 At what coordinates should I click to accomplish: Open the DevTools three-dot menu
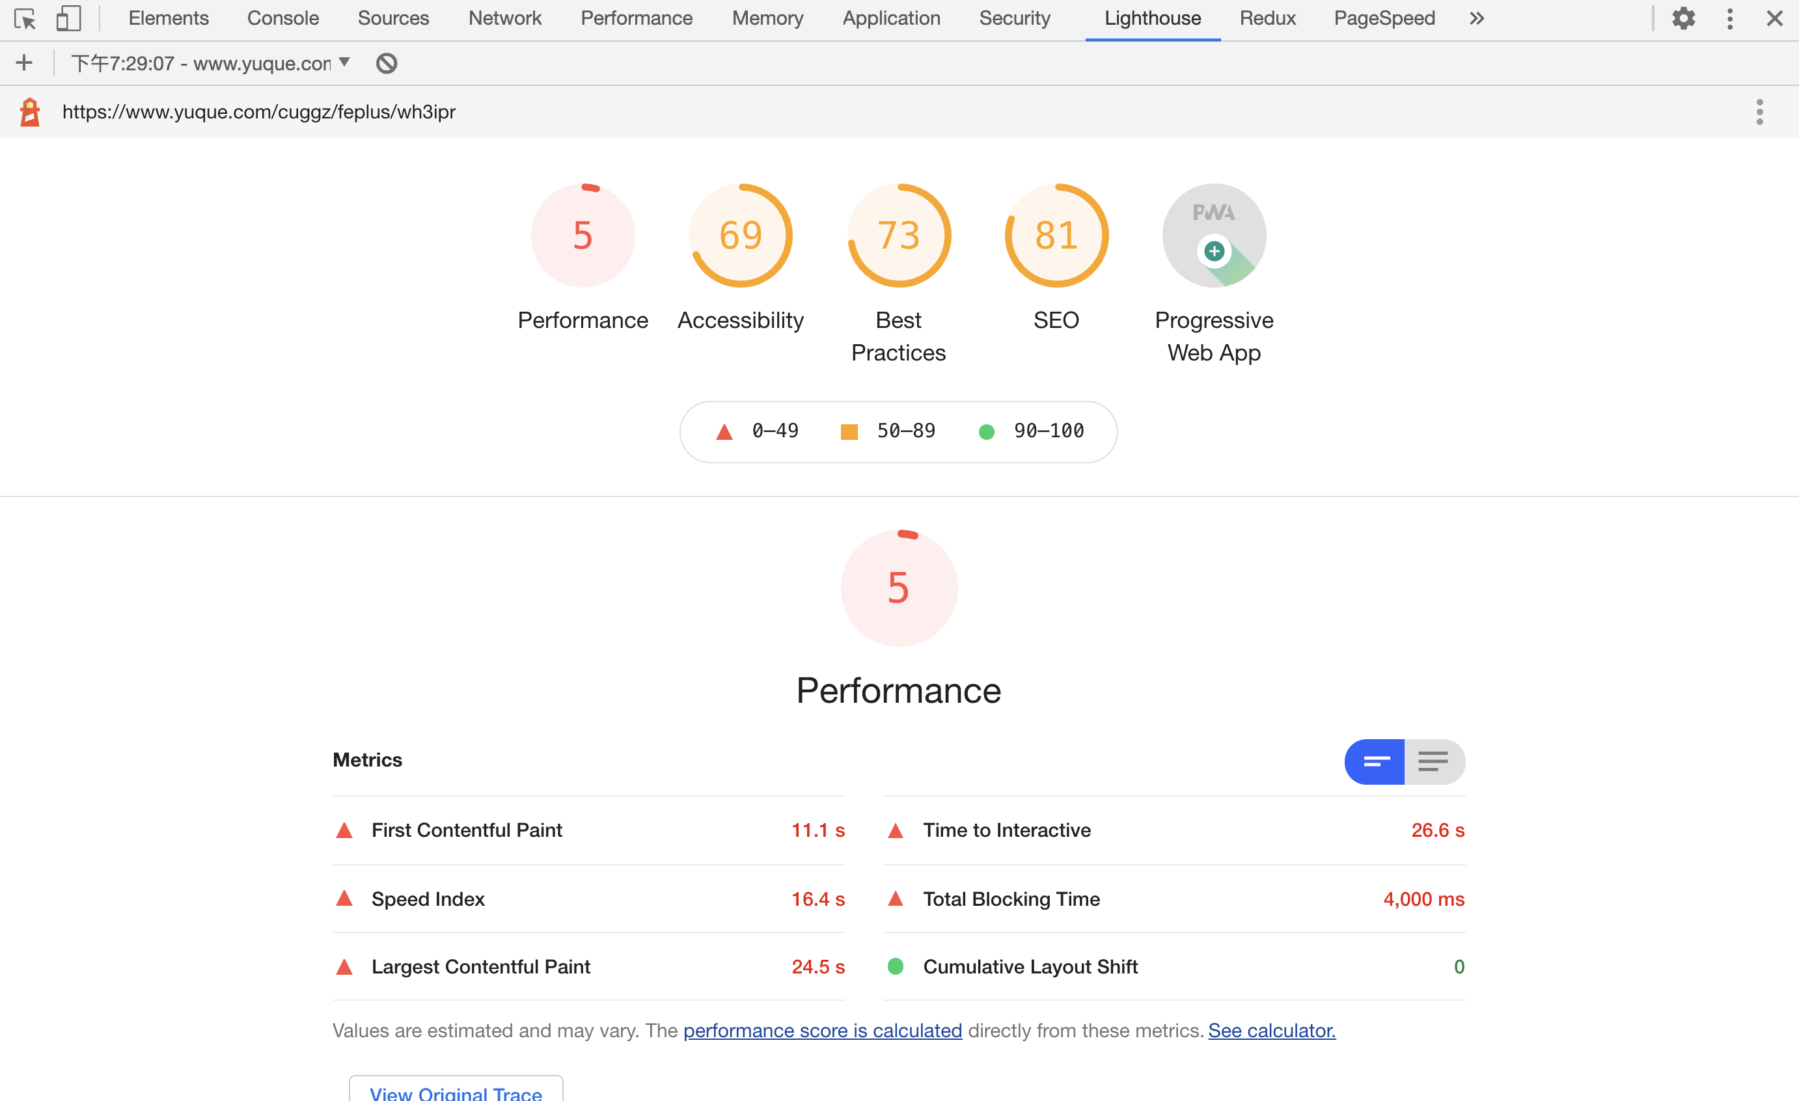[1729, 18]
